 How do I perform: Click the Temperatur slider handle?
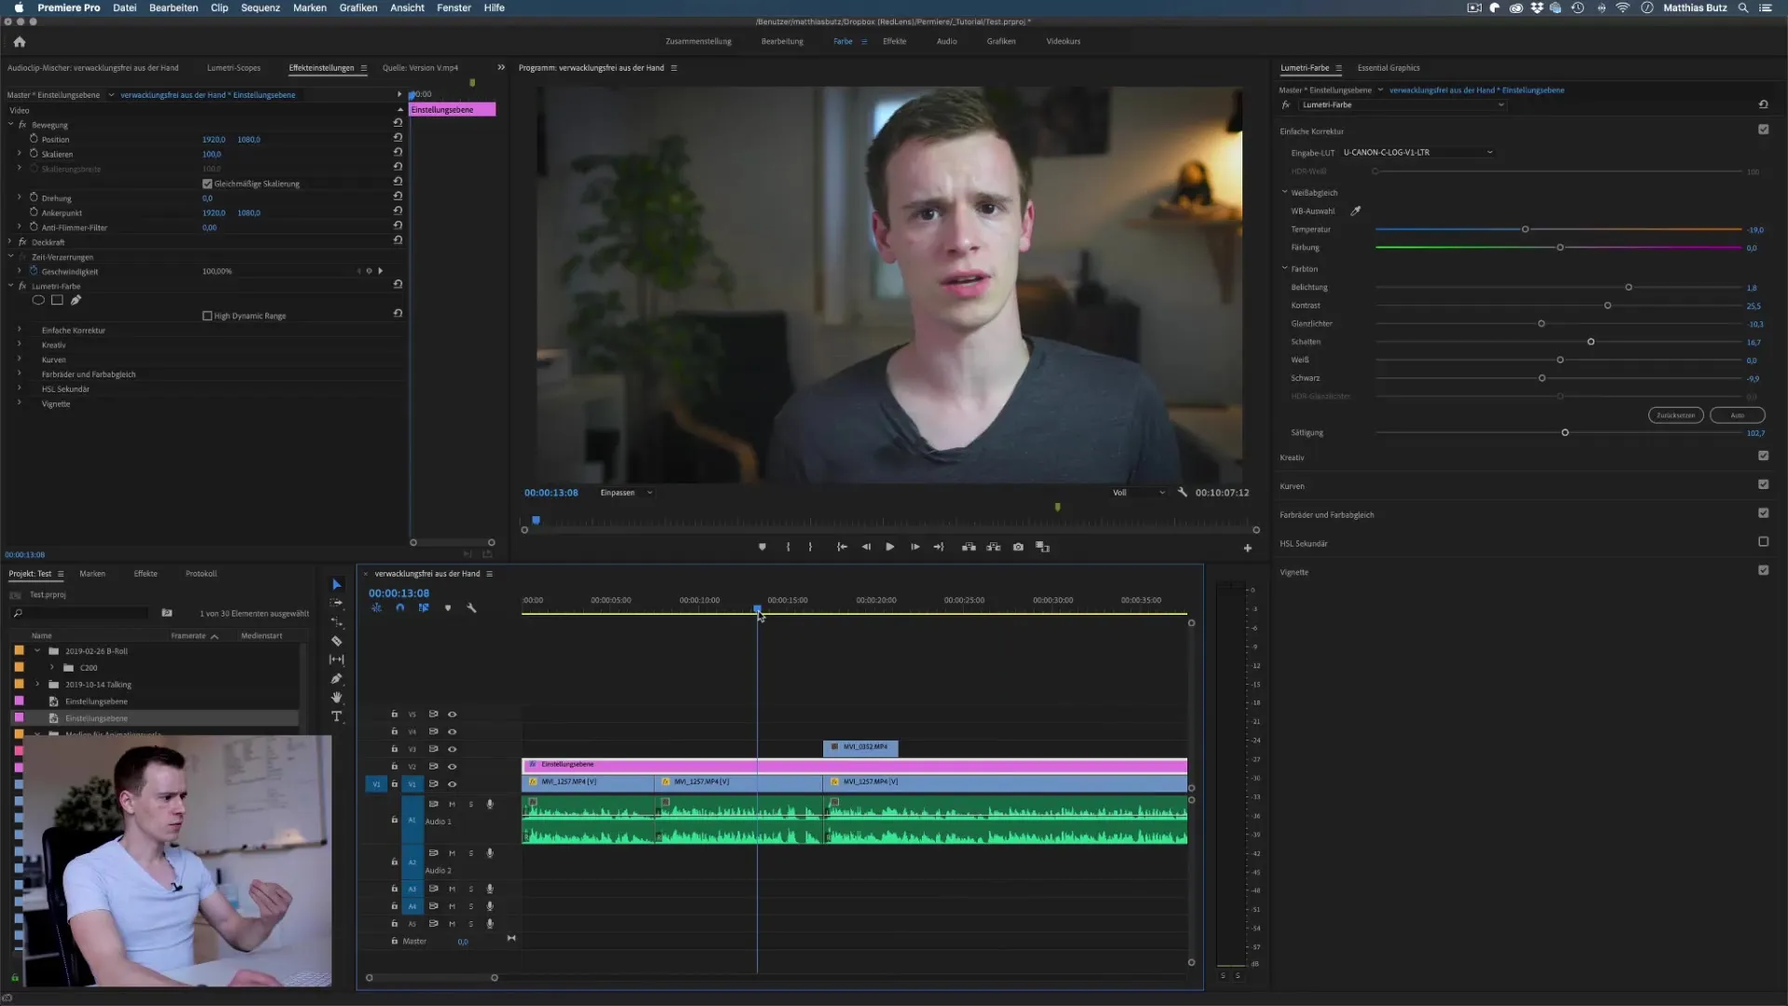point(1525,229)
